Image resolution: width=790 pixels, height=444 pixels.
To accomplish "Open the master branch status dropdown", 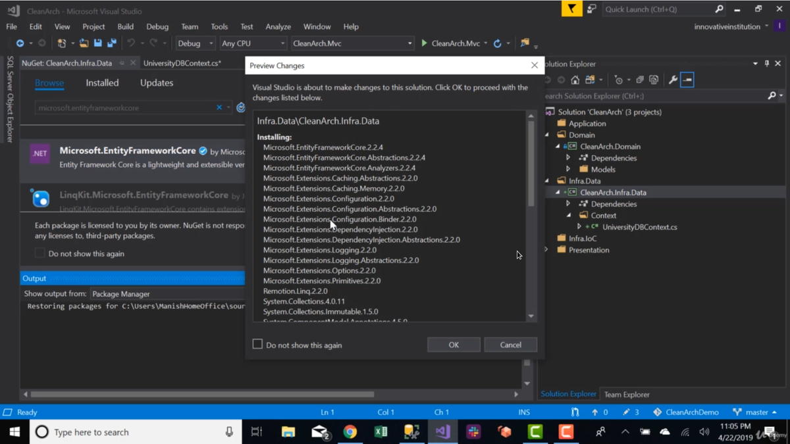I will 754,412.
